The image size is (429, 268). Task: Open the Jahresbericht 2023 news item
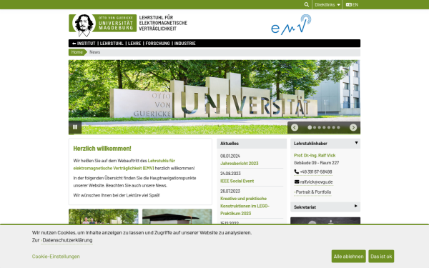[239, 163]
